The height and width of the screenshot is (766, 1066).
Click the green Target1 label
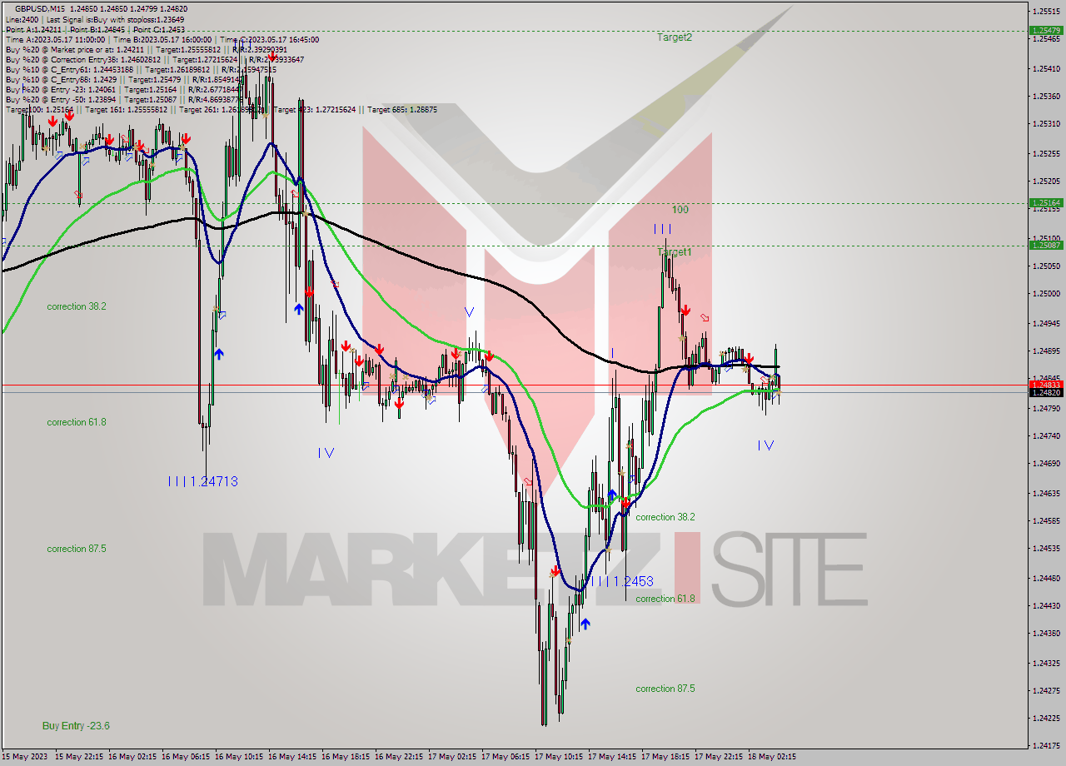674,251
